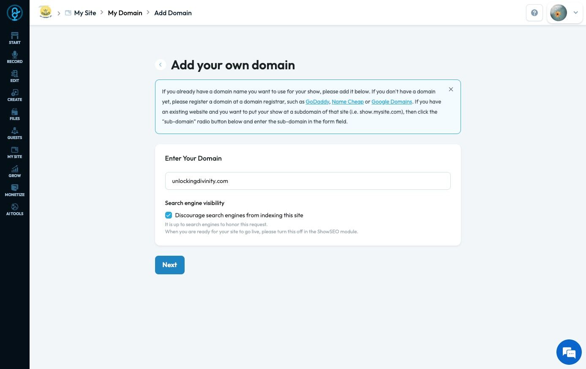Open the Google Domains link
The width and height of the screenshot is (586, 369).
[392, 101]
